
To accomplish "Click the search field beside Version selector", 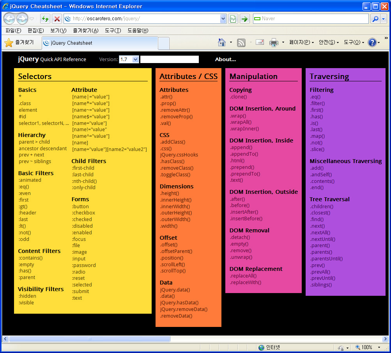I will point(169,59).
